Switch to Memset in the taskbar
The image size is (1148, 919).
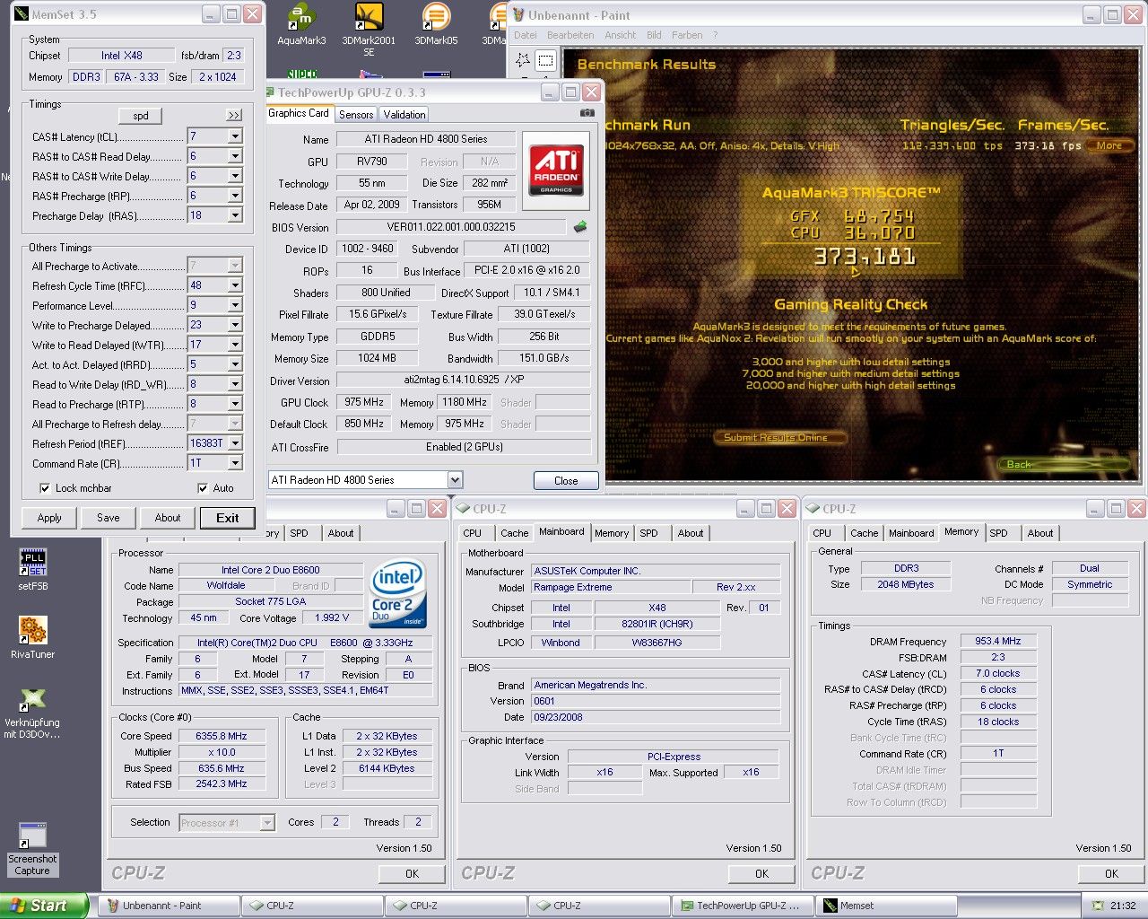click(886, 906)
